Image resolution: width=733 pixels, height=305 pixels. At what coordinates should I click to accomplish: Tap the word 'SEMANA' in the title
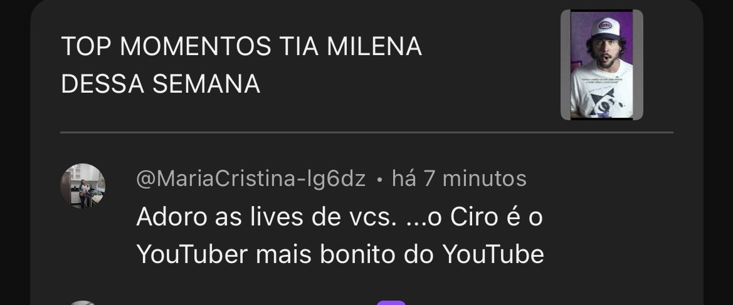tap(206, 84)
